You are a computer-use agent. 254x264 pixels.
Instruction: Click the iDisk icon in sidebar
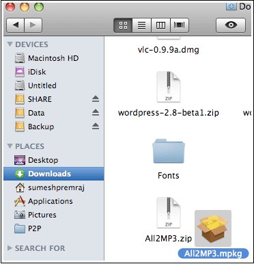pos(20,72)
